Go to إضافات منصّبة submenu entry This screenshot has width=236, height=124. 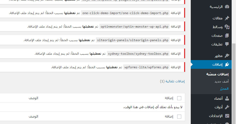[217, 74]
